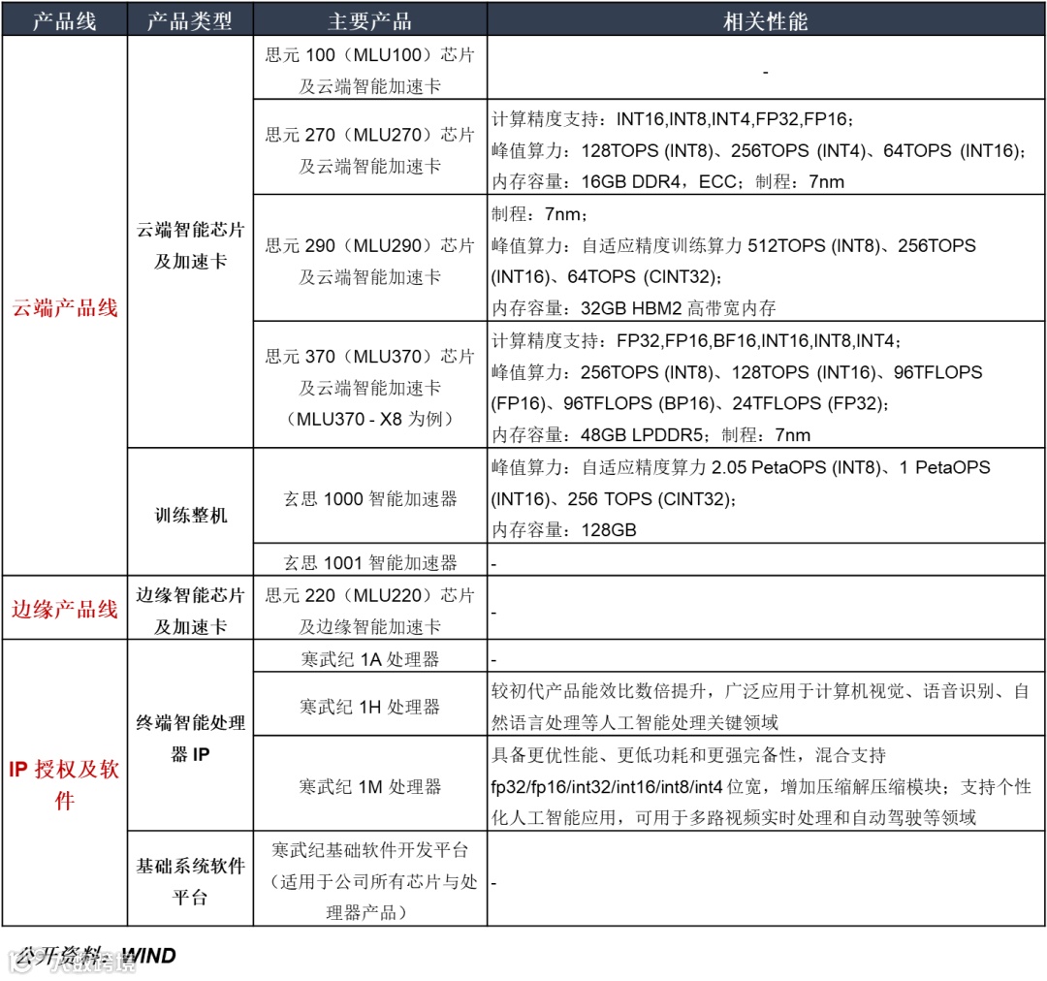The height and width of the screenshot is (981, 1047).
Task: Select the 寒武纪 1M 处理器 cell
Action: 370,783
